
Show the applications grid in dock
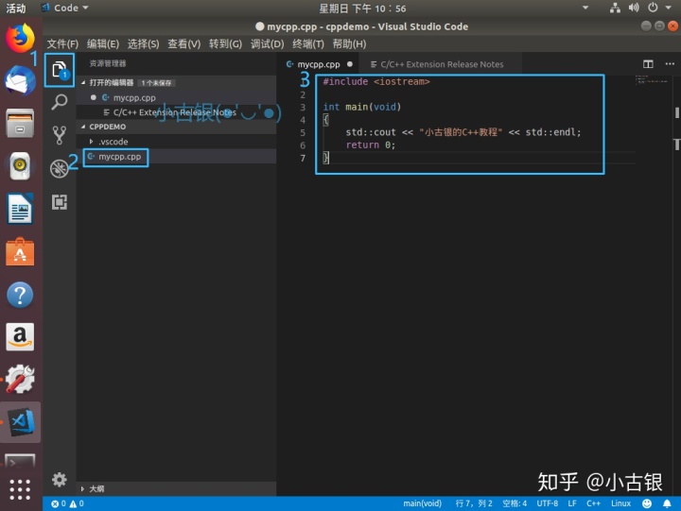click(20, 489)
